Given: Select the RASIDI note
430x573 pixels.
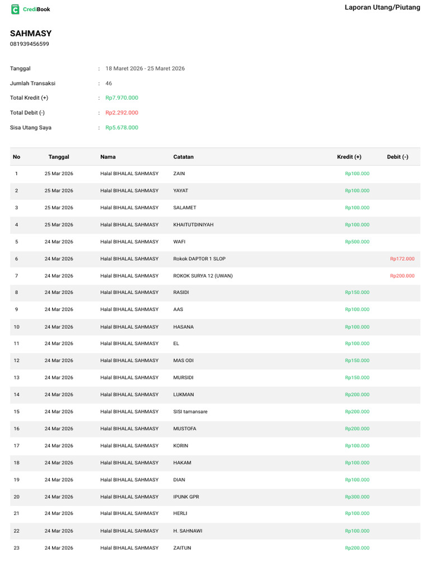Looking at the screenshot, I should click(181, 292).
